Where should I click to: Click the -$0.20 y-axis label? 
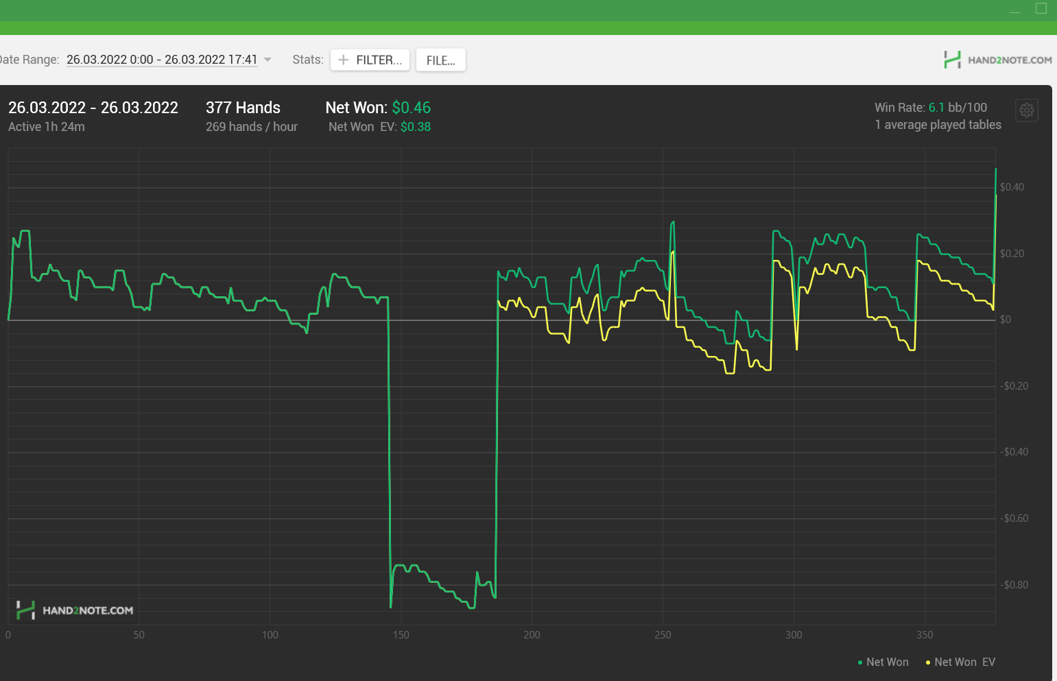point(1014,386)
